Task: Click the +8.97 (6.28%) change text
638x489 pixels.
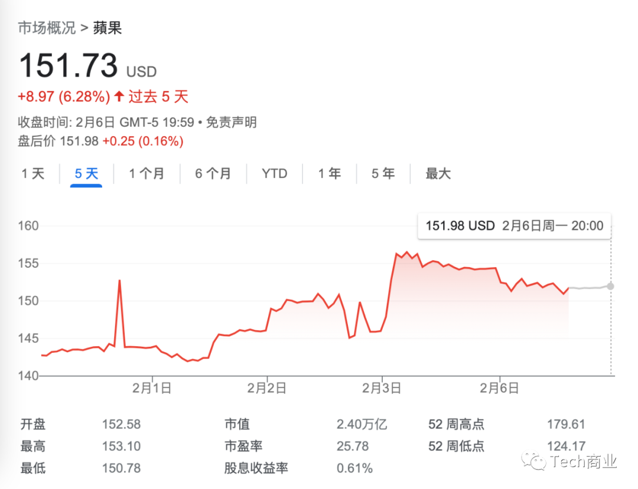Action: pos(64,97)
